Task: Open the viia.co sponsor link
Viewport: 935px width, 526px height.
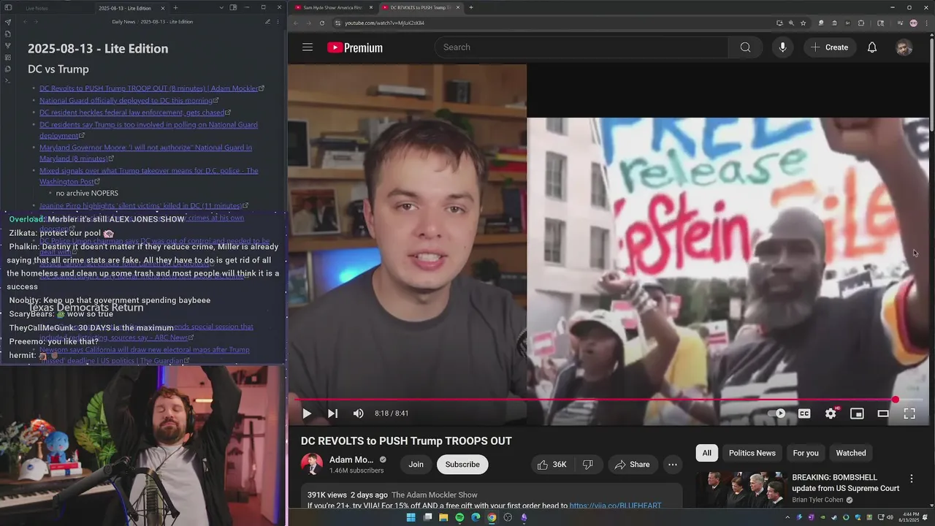Action: [615, 506]
